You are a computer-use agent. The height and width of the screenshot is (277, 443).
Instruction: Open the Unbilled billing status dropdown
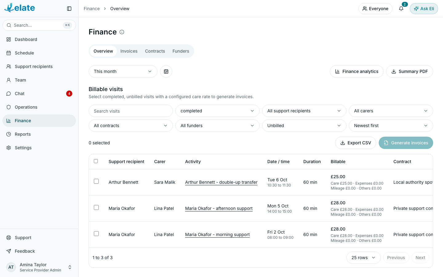click(304, 126)
